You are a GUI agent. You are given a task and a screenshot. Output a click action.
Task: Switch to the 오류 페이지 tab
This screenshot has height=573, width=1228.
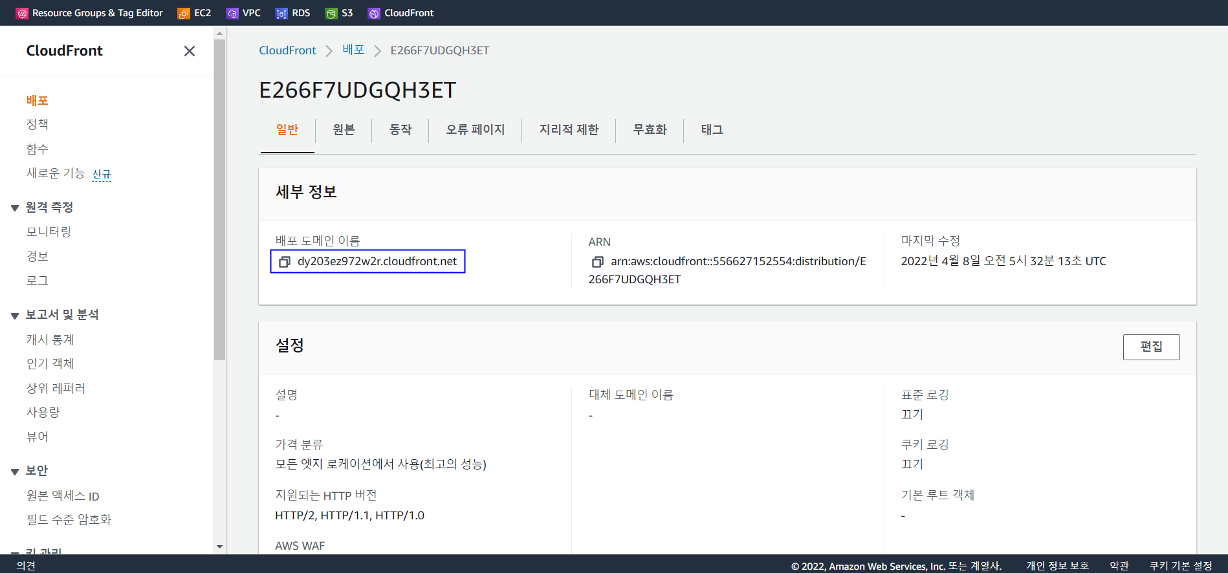click(475, 130)
